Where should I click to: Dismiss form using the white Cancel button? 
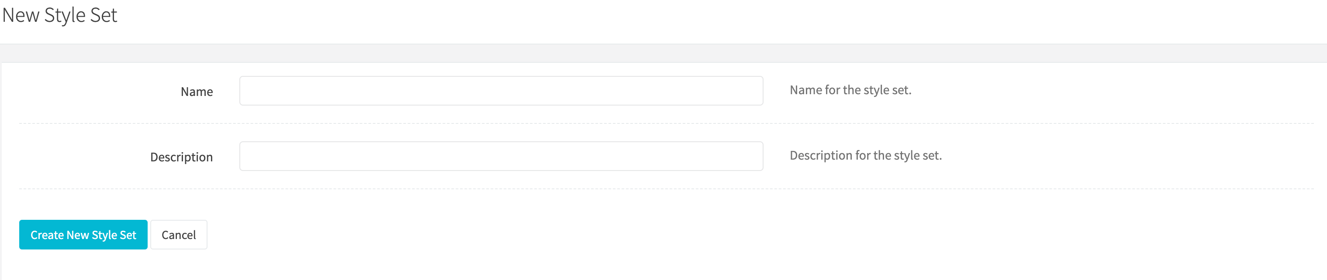[x=179, y=235]
